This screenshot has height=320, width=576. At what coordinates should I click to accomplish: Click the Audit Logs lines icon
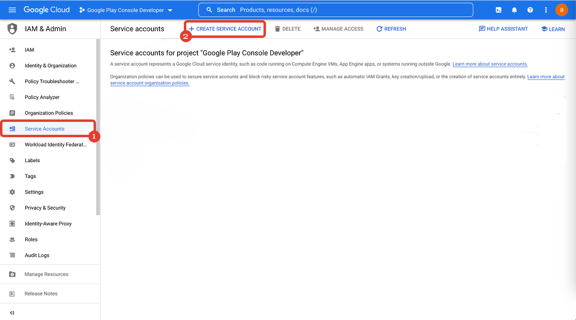click(12, 256)
